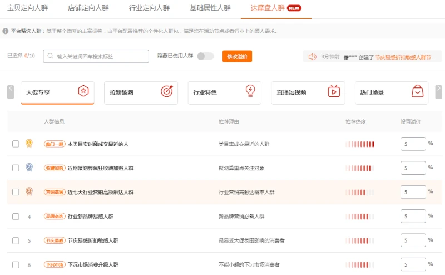Viewport: 445px width, 275px height.
Task: Open the 店铺定向人群 tab
Action: point(88,8)
